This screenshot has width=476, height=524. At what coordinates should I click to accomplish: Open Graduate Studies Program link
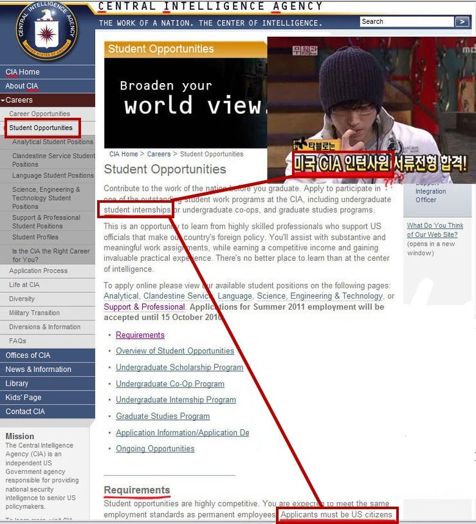[x=163, y=416]
